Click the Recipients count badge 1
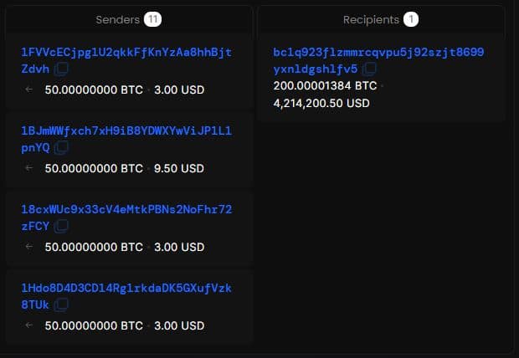The width and height of the screenshot is (519, 358). point(411,19)
